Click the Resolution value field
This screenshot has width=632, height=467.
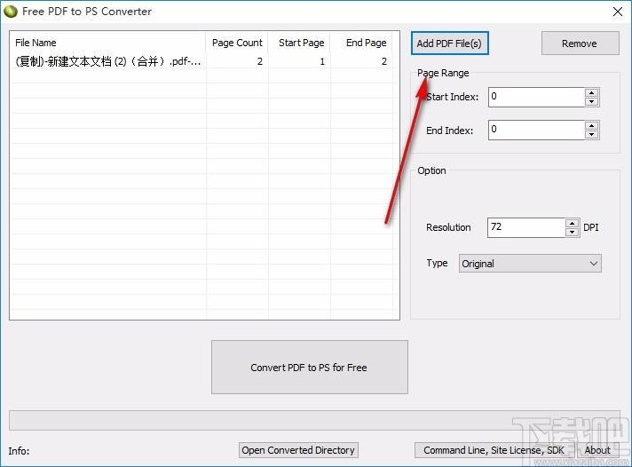coord(526,227)
